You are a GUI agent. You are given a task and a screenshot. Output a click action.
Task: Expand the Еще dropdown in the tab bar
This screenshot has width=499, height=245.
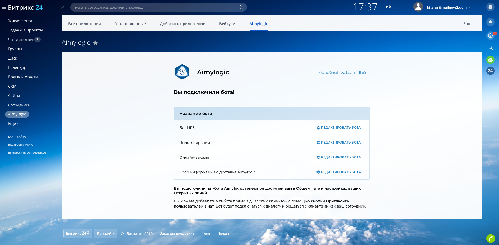[468, 24]
